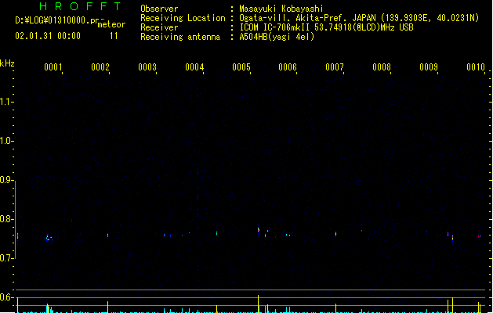Click the 'Receiving Location' field label
Viewport: 493px width, 313px height.
coord(183,18)
